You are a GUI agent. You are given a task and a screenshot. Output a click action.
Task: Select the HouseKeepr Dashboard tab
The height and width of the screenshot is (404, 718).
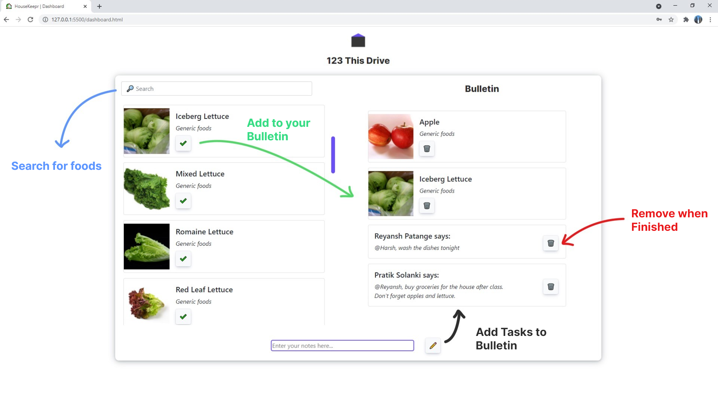46,6
